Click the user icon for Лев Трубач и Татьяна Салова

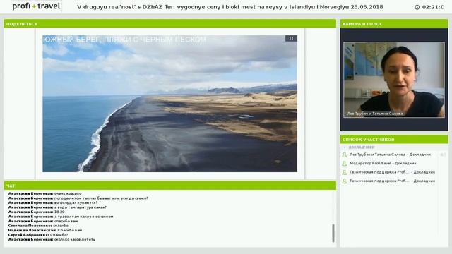click(x=344, y=155)
